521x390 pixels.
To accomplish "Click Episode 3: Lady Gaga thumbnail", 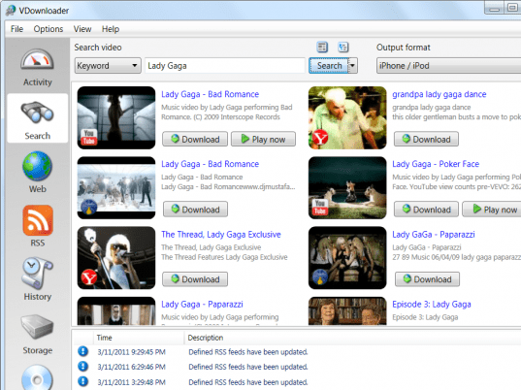I will (x=347, y=311).
